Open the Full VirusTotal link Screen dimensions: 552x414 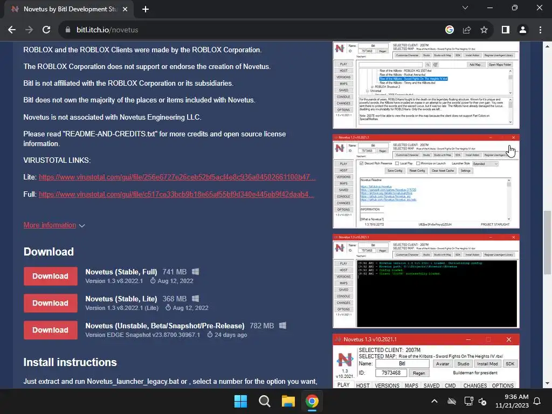(x=176, y=194)
